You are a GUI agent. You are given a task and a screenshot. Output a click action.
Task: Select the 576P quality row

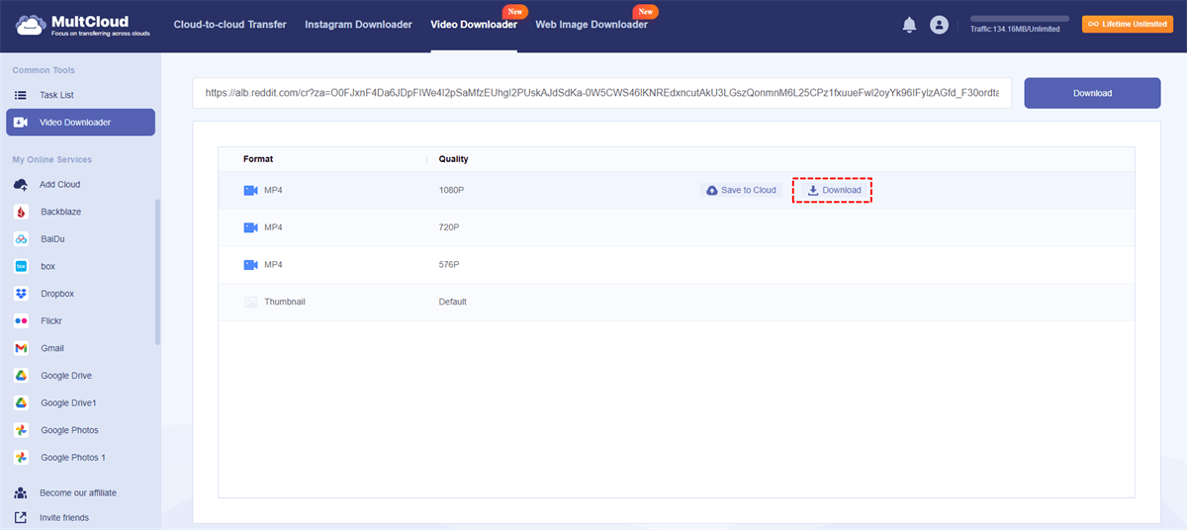click(x=677, y=265)
